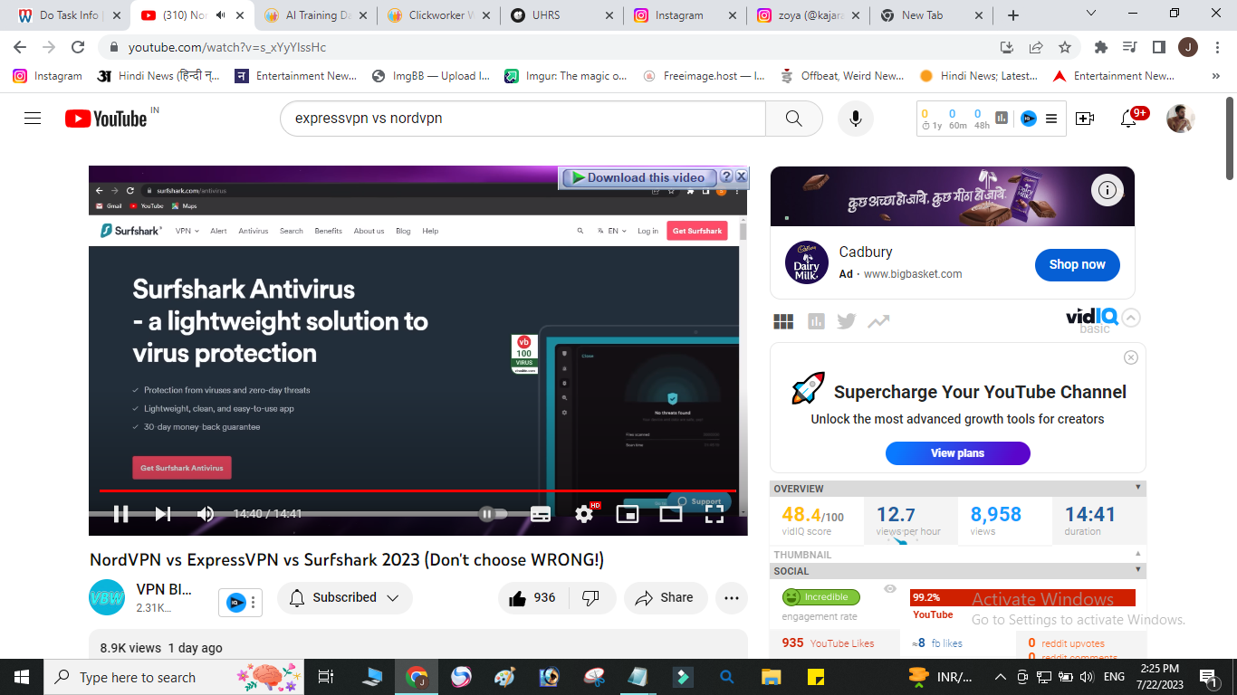Select the vidIQ trending arrow icon
The image size is (1237, 695).
pyautogui.click(x=878, y=321)
